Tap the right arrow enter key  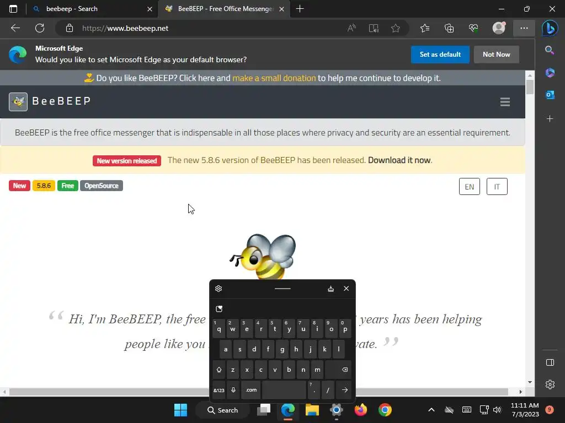coord(344,390)
